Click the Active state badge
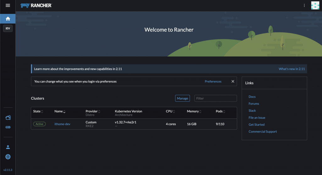322x175 pixels. [39, 124]
